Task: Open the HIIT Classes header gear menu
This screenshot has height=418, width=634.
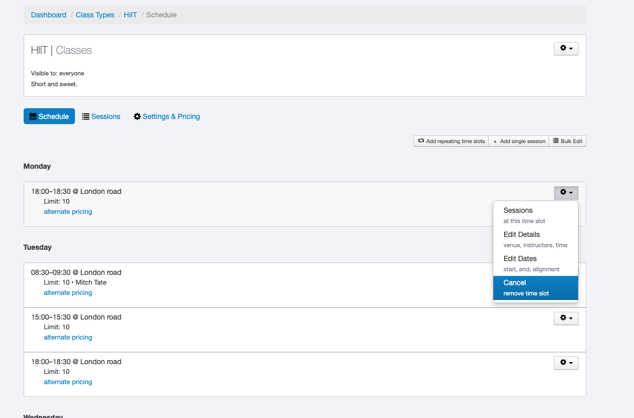Action: (x=566, y=48)
